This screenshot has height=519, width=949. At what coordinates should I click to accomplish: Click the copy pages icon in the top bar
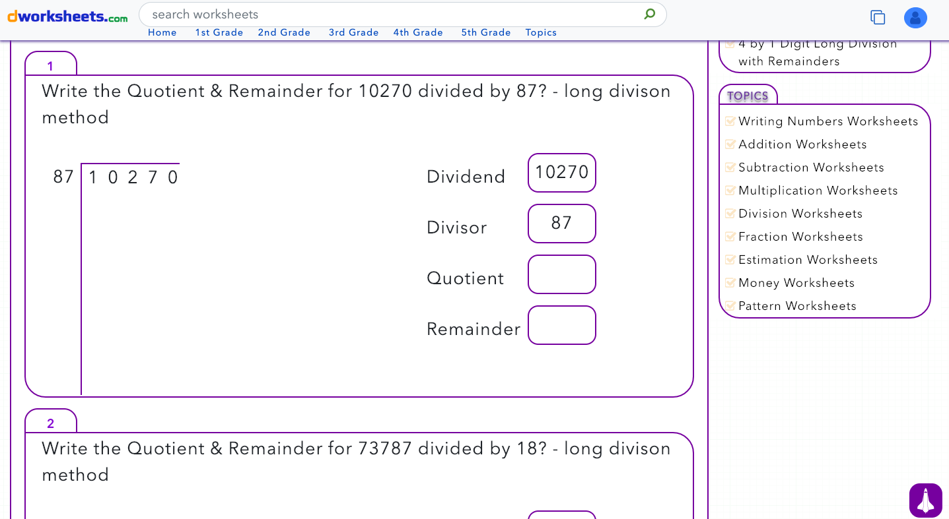(878, 17)
